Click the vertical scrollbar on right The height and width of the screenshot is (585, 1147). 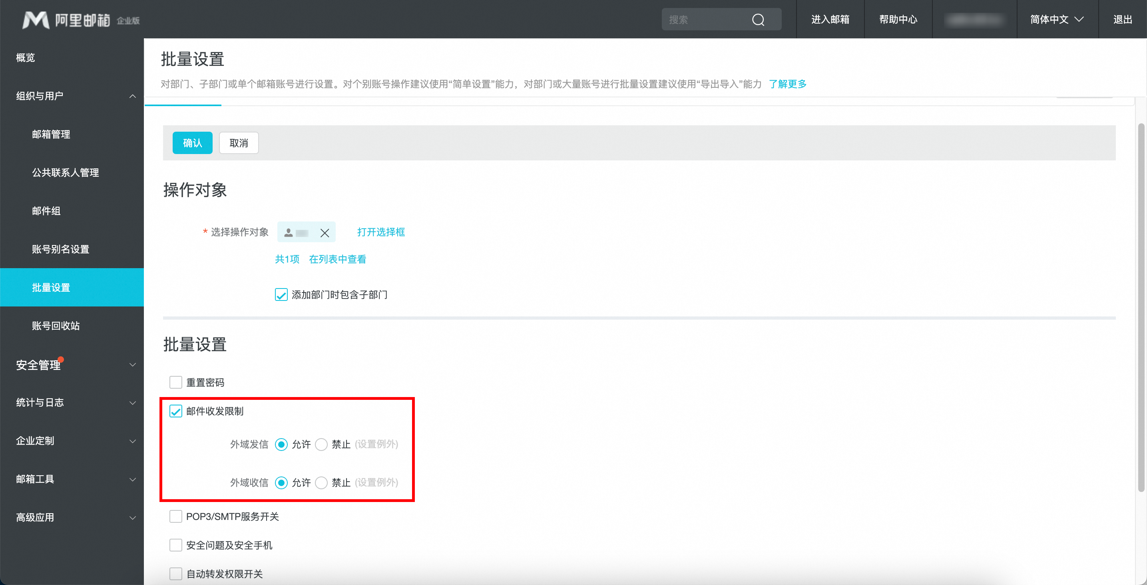click(x=1141, y=307)
